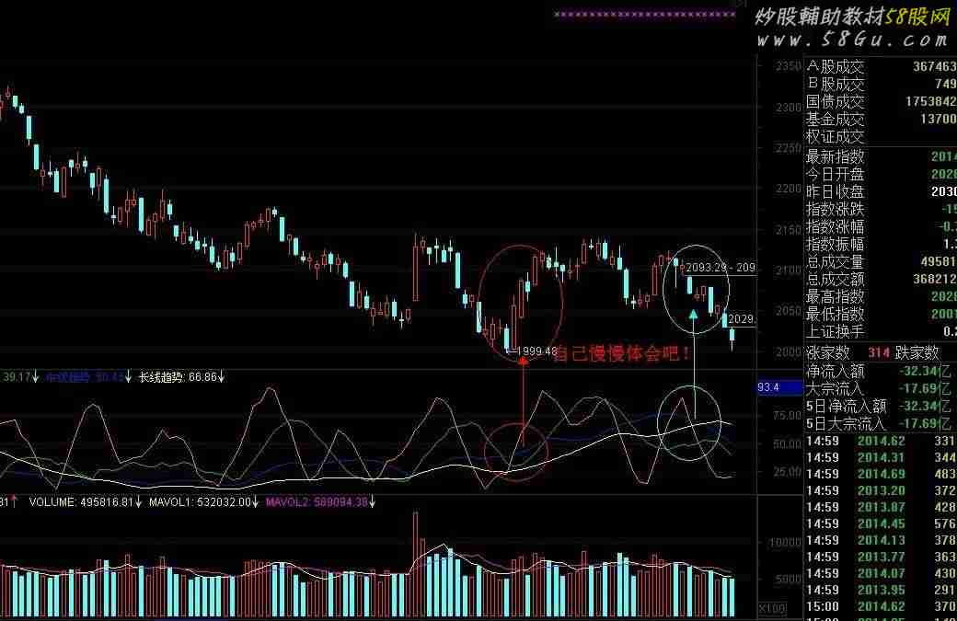Screen dimensions: 957x621
Task: Select the tick row priced 2014.45
Action: coord(882,523)
